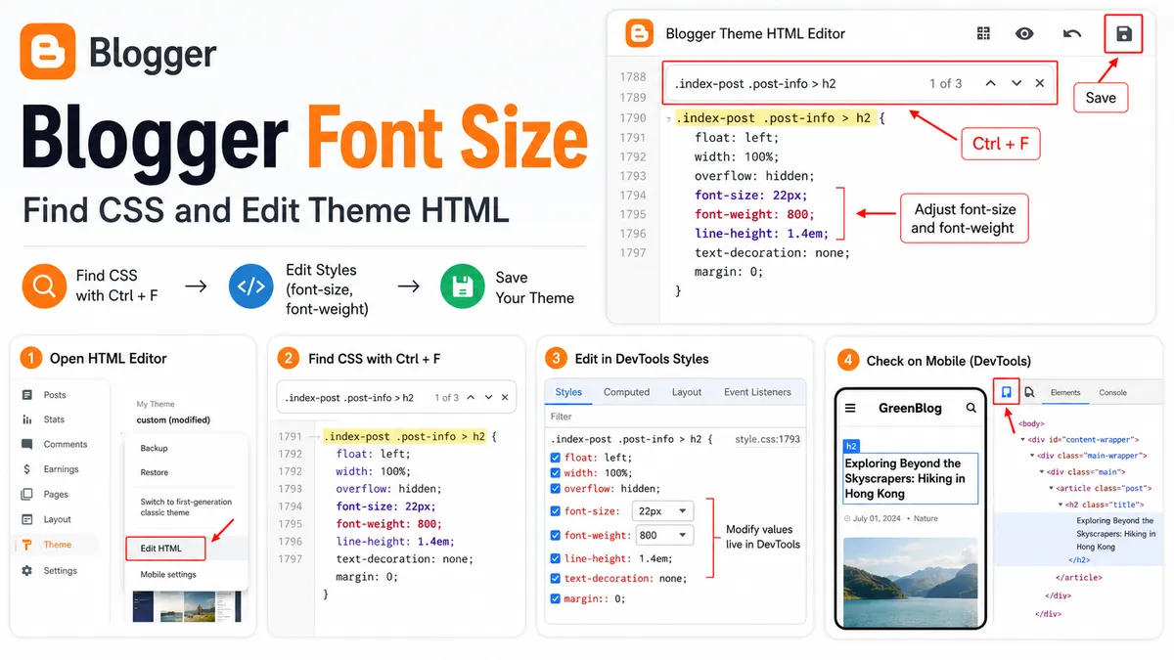Uncheck the font-size property checkbox in Styles

[556, 511]
